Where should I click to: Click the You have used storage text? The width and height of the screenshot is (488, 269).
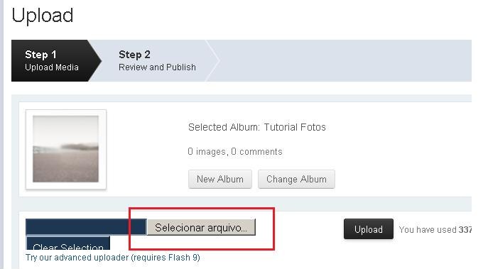click(x=435, y=230)
